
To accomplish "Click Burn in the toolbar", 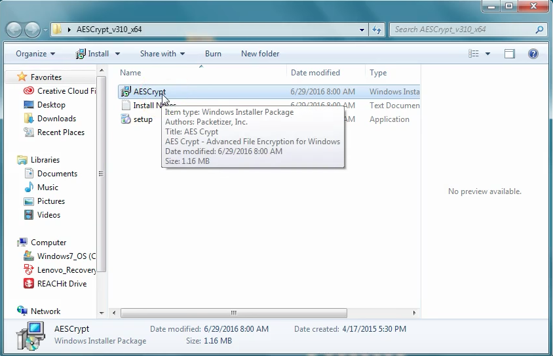I will tap(213, 54).
